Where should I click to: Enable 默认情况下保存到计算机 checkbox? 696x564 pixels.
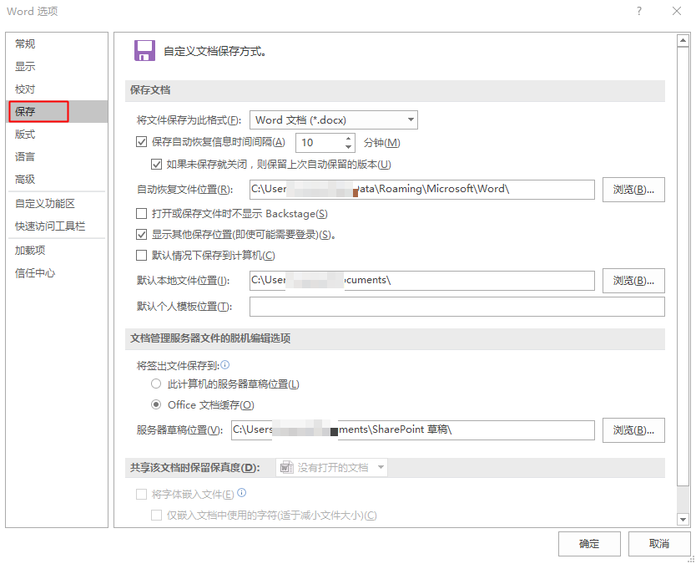(x=141, y=256)
